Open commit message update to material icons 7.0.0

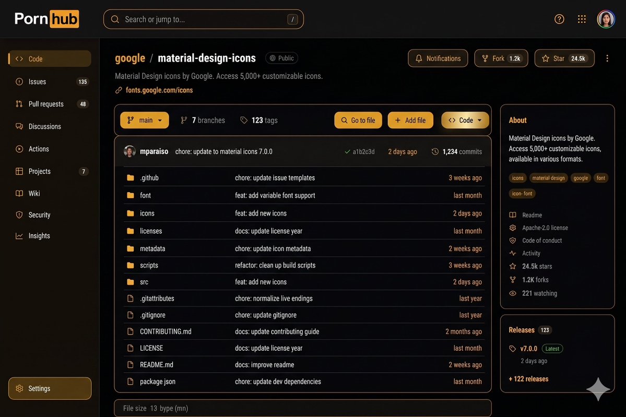223,152
